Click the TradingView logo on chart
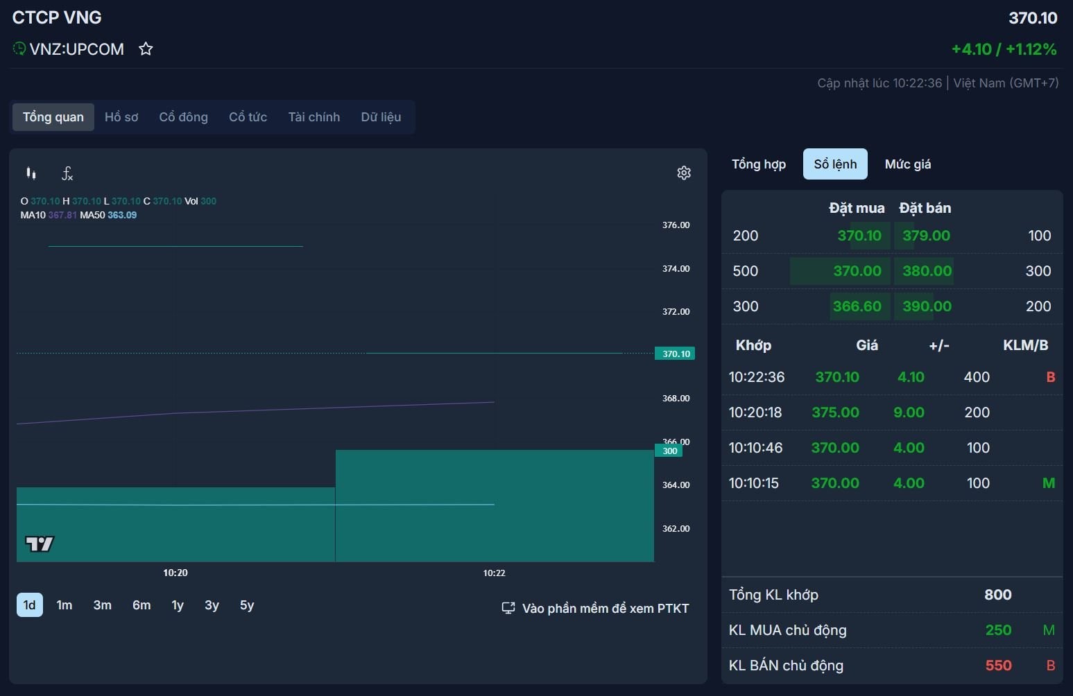The image size is (1073, 696). (40, 543)
